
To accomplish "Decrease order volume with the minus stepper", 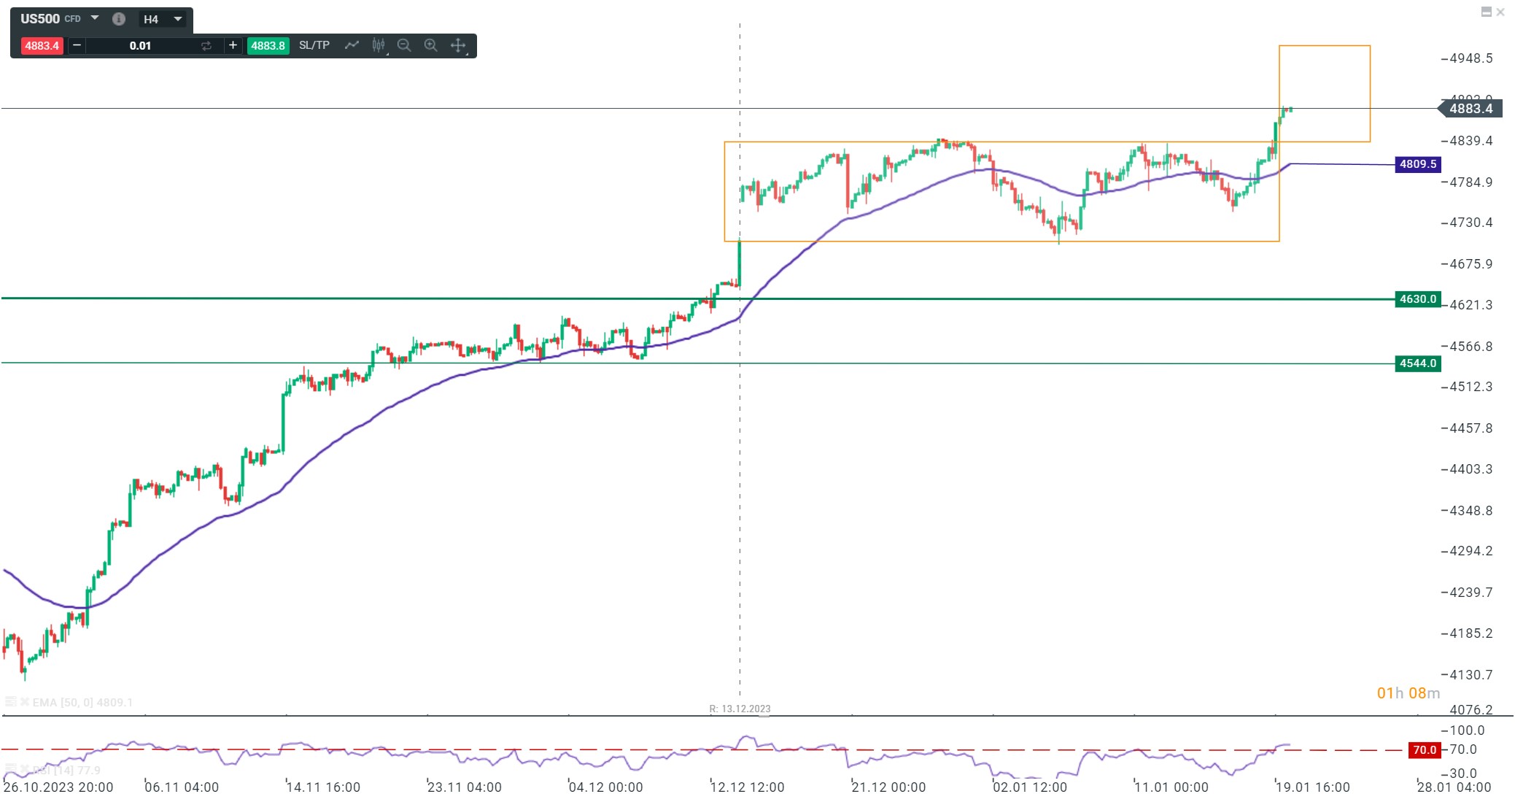I will (76, 45).
